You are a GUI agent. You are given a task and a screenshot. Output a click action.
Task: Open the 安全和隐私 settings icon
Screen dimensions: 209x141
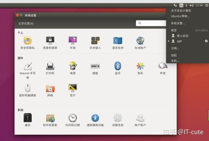click(x=27, y=41)
